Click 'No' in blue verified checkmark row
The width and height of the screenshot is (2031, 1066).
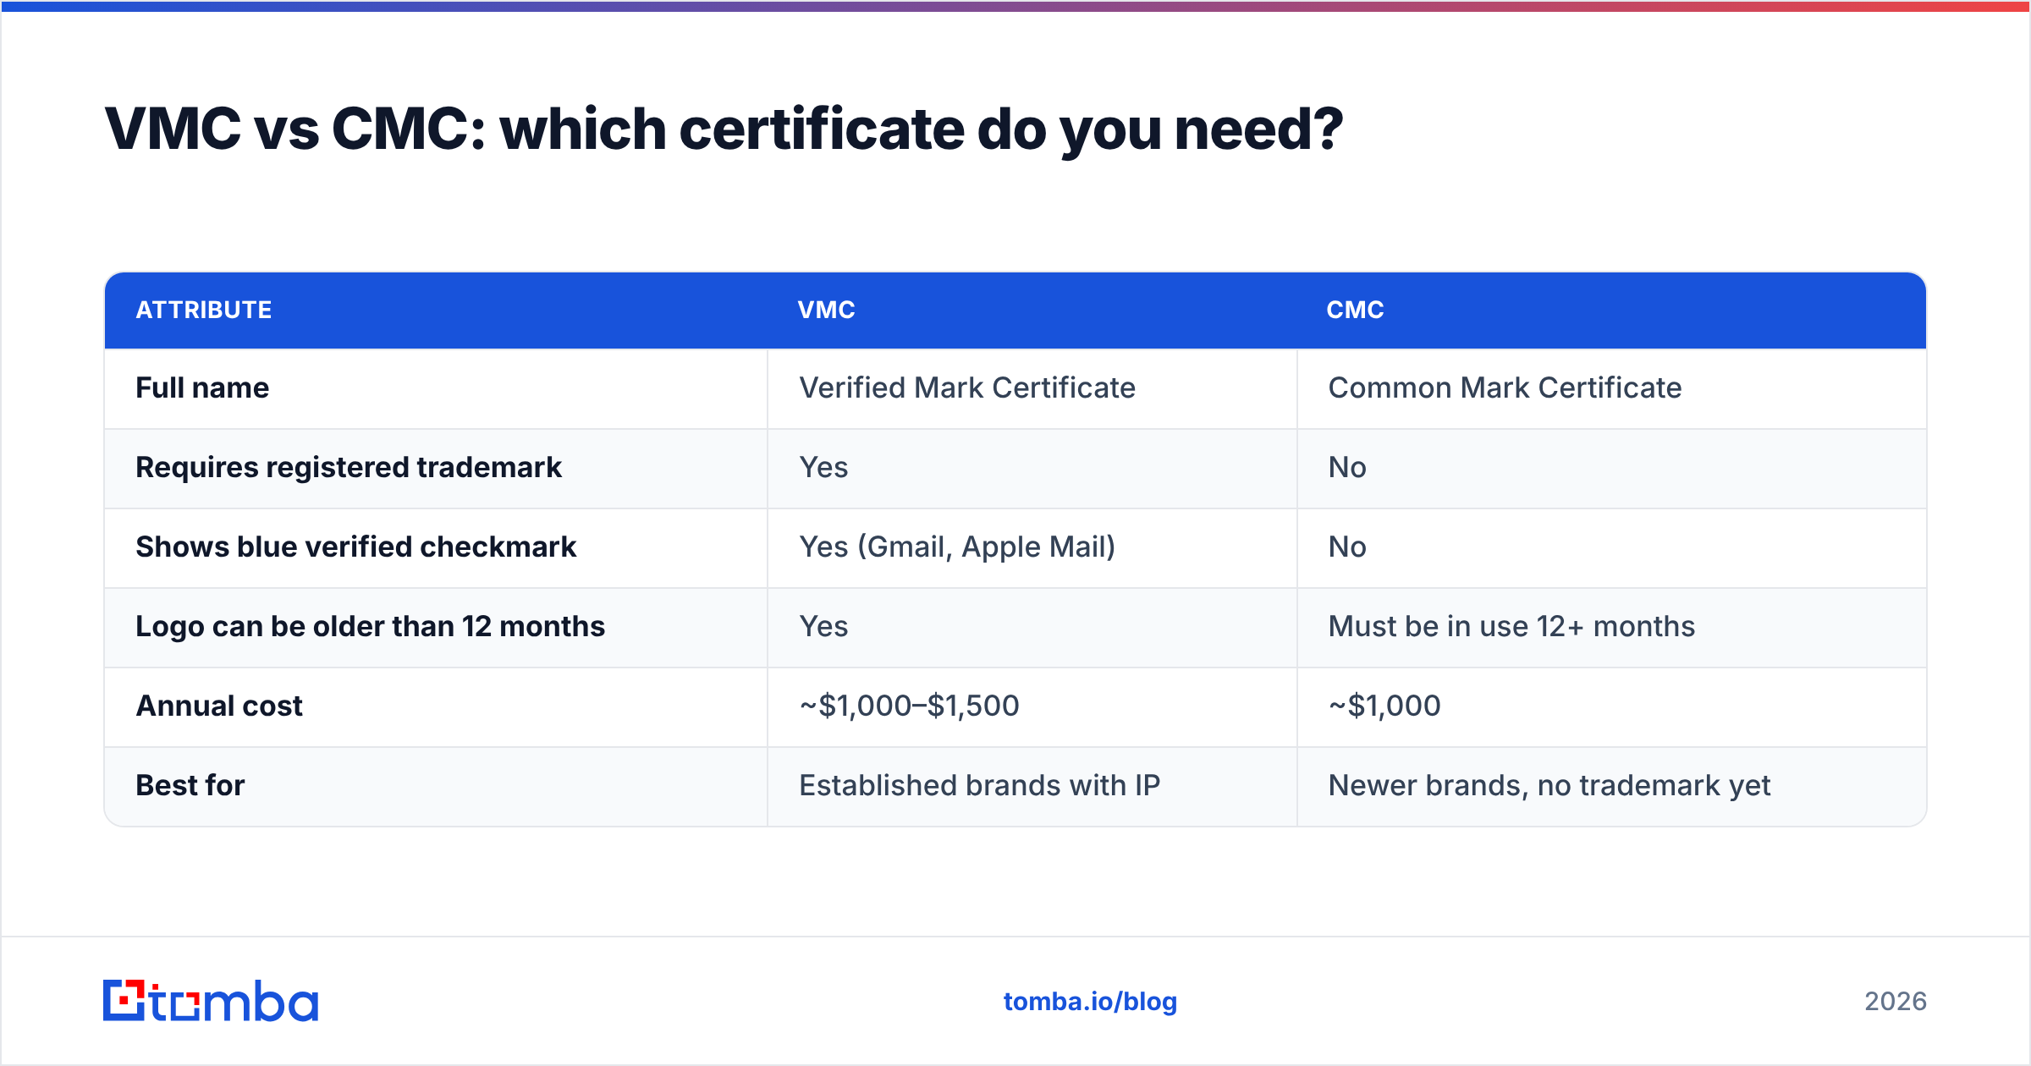point(1347,547)
